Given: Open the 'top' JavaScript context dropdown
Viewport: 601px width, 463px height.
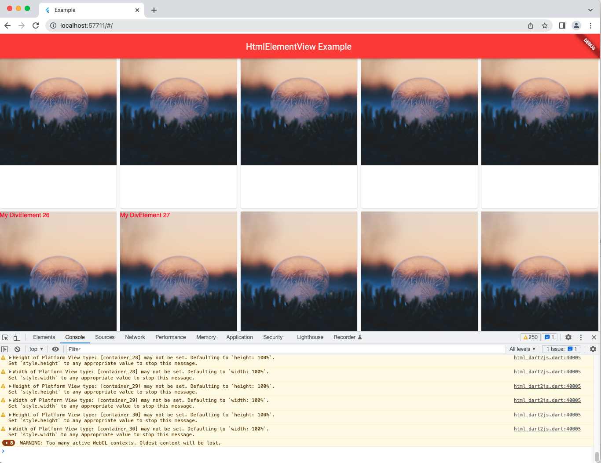Looking at the screenshot, I should (x=35, y=349).
